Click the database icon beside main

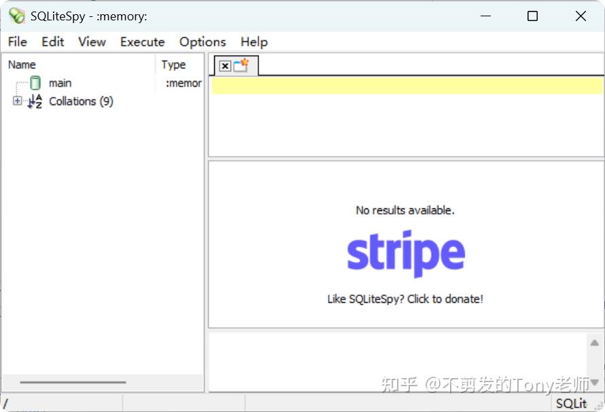pos(35,83)
